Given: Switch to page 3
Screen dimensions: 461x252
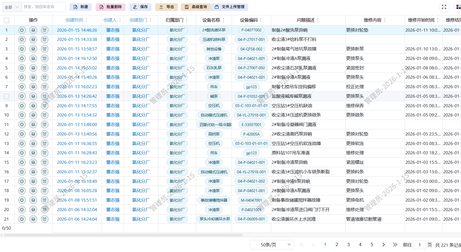Looking at the screenshot, I should (x=349, y=245).
